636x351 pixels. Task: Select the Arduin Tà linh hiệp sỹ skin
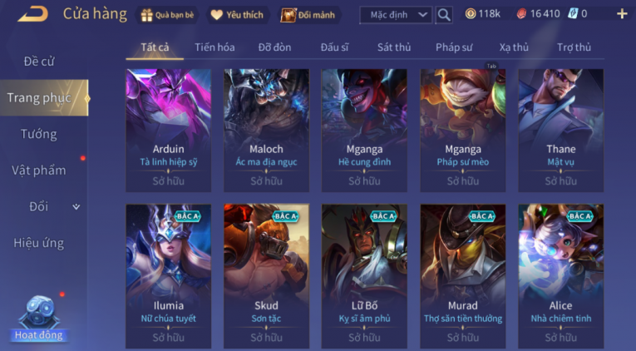tap(168, 131)
